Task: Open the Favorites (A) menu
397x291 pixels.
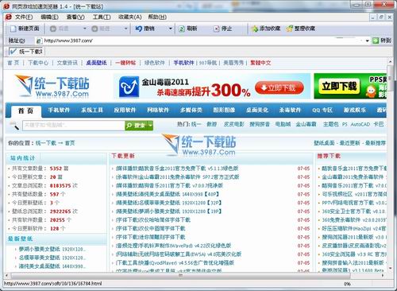Action: click(129, 17)
